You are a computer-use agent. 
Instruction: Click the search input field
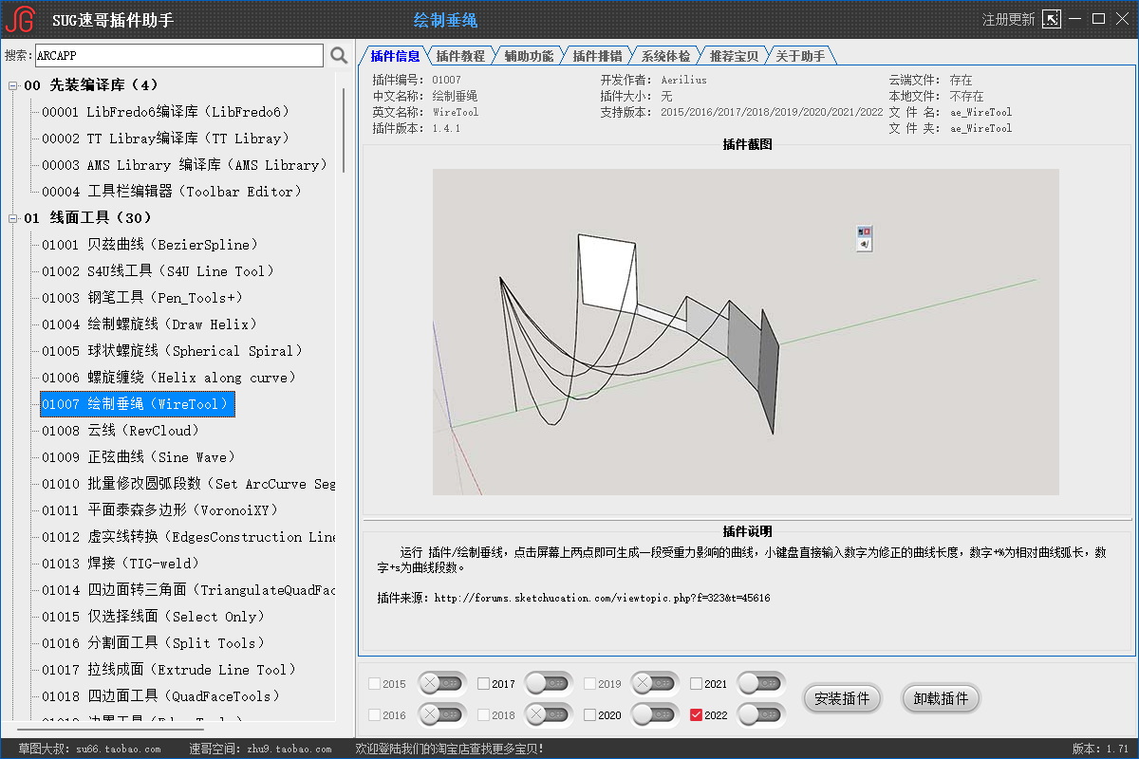coord(179,56)
